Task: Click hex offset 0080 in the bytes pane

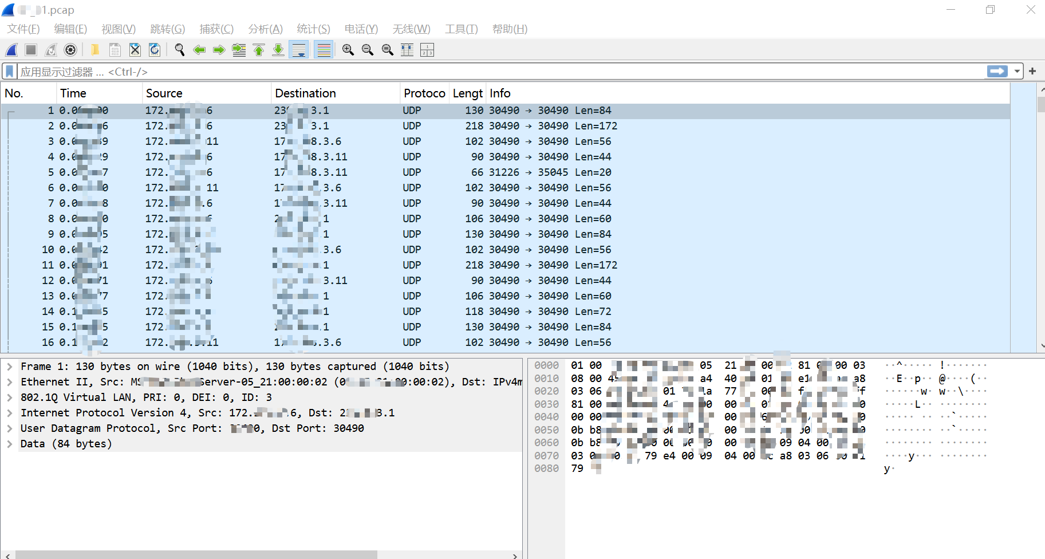Action: (546, 469)
